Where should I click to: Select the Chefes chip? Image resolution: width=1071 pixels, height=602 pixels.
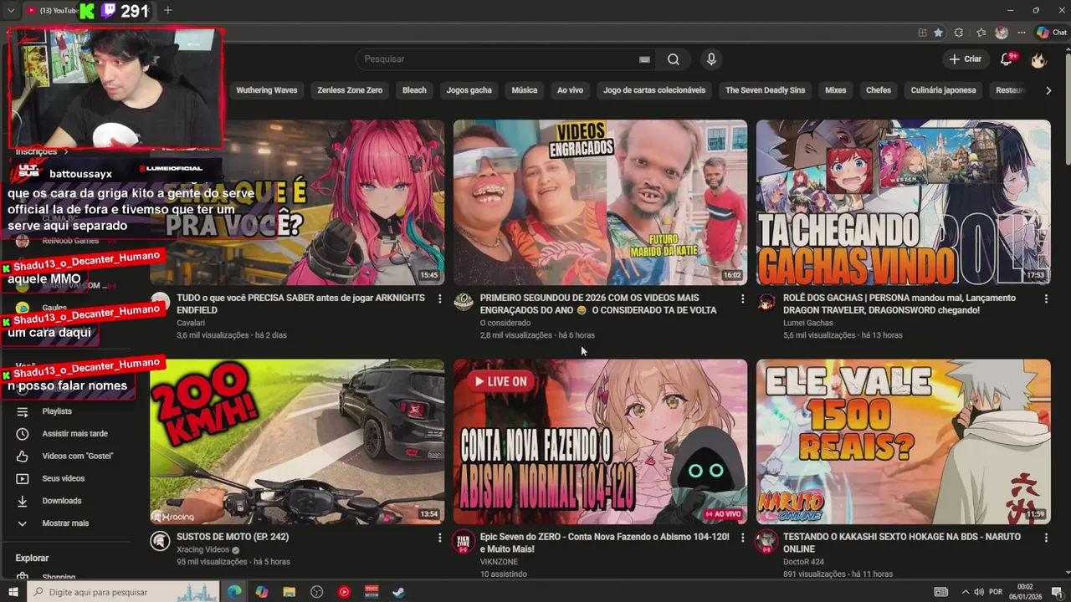(879, 90)
